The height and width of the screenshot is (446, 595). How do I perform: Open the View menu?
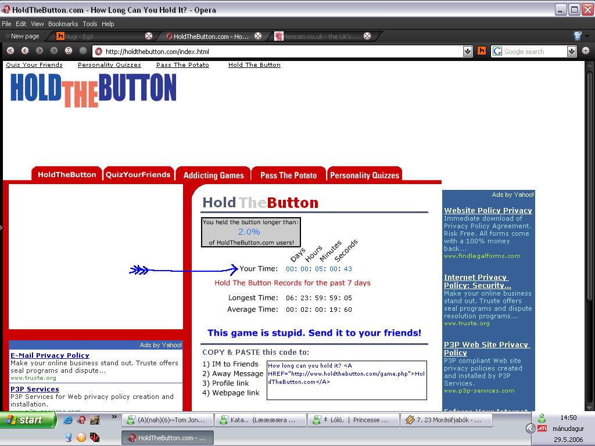point(37,23)
